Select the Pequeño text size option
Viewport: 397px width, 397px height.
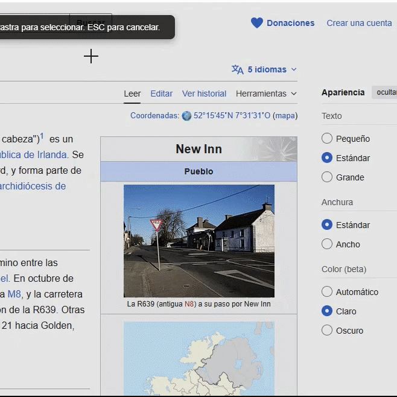click(327, 139)
